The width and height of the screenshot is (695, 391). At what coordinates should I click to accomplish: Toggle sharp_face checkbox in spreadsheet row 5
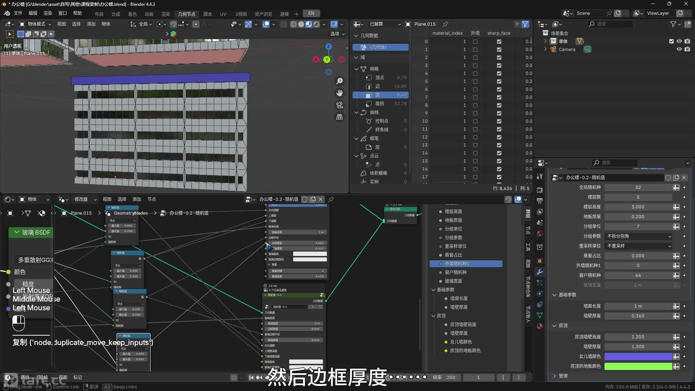click(499, 81)
